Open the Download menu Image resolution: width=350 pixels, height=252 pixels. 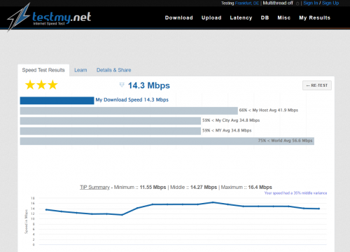[178, 17]
